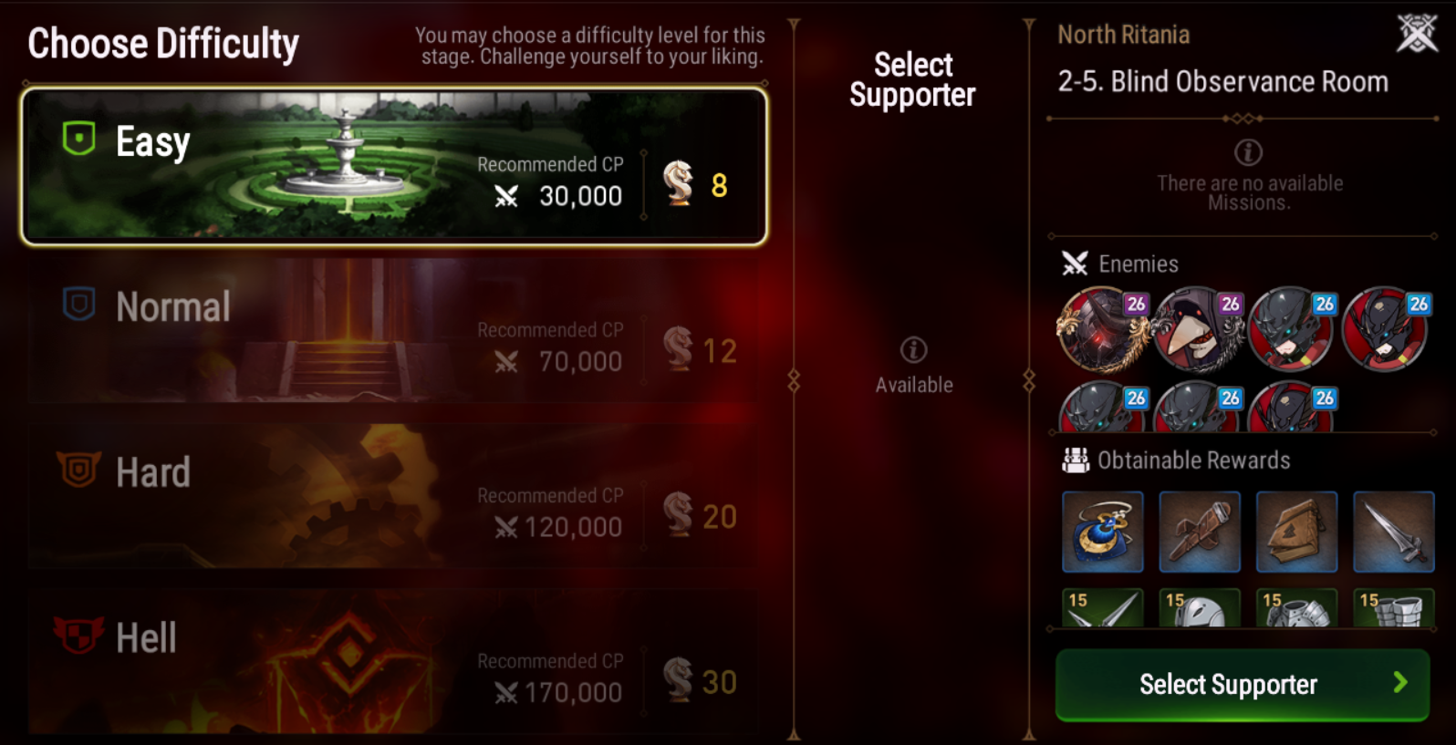1456x745 pixels.
Task: Inspect the first horned boss enemy portrait
Action: (1102, 329)
